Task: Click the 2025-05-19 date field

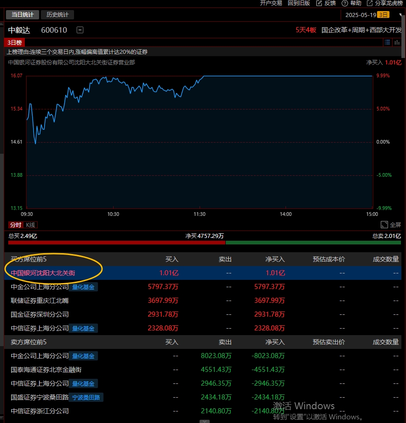Action: 361,15
